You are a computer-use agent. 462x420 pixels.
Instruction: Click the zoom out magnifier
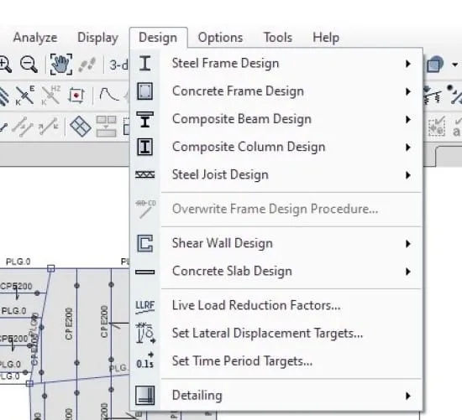[29, 64]
